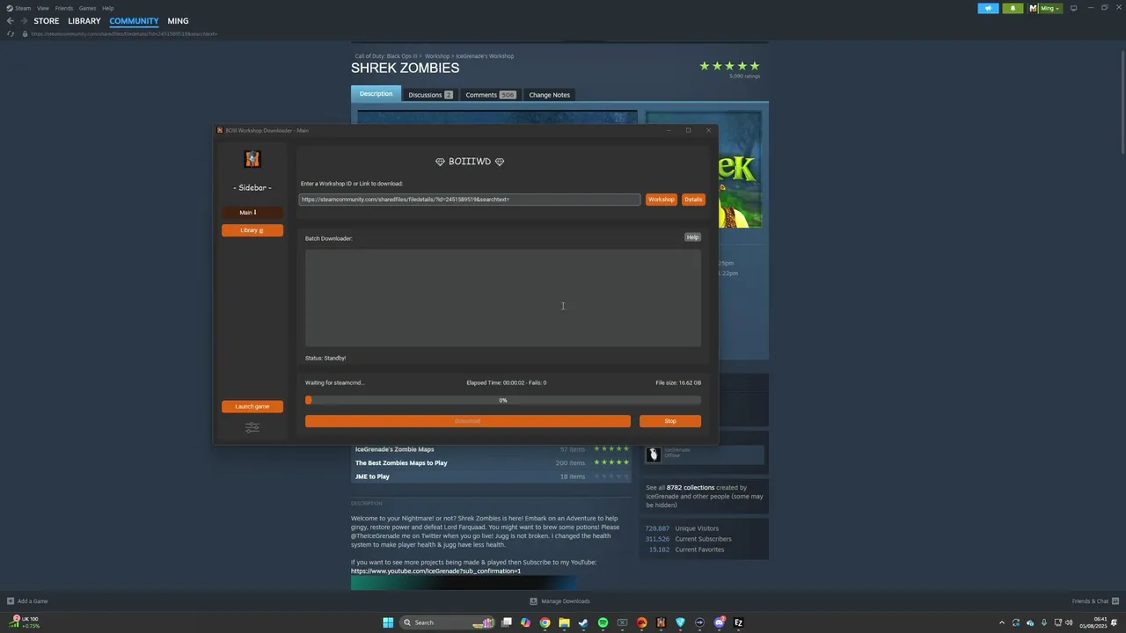Screen dimensions: 1126x633
Task: Open Manage Downloads in Steam footer
Action: [x=559, y=601]
